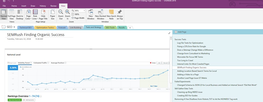Click Add keywords button
The height and width of the screenshot is (102, 263).
pyautogui.click(x=29, y=100)
